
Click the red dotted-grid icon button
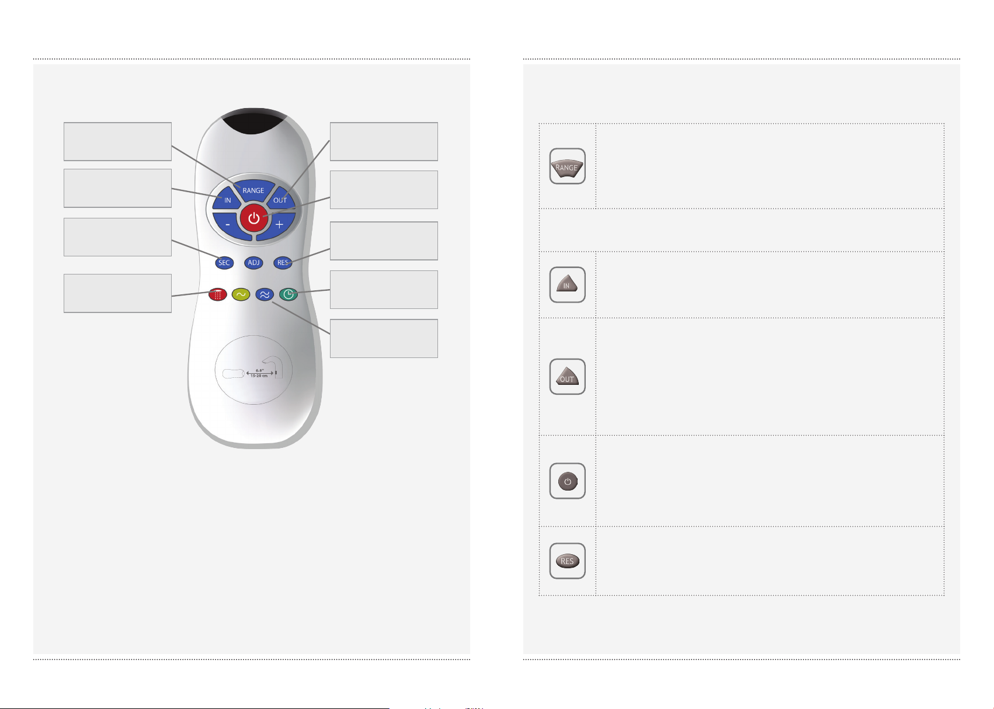[x=218, y=295]
